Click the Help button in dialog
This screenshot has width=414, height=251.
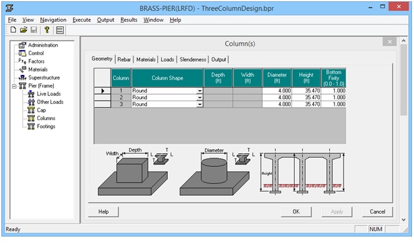point(103,212)
